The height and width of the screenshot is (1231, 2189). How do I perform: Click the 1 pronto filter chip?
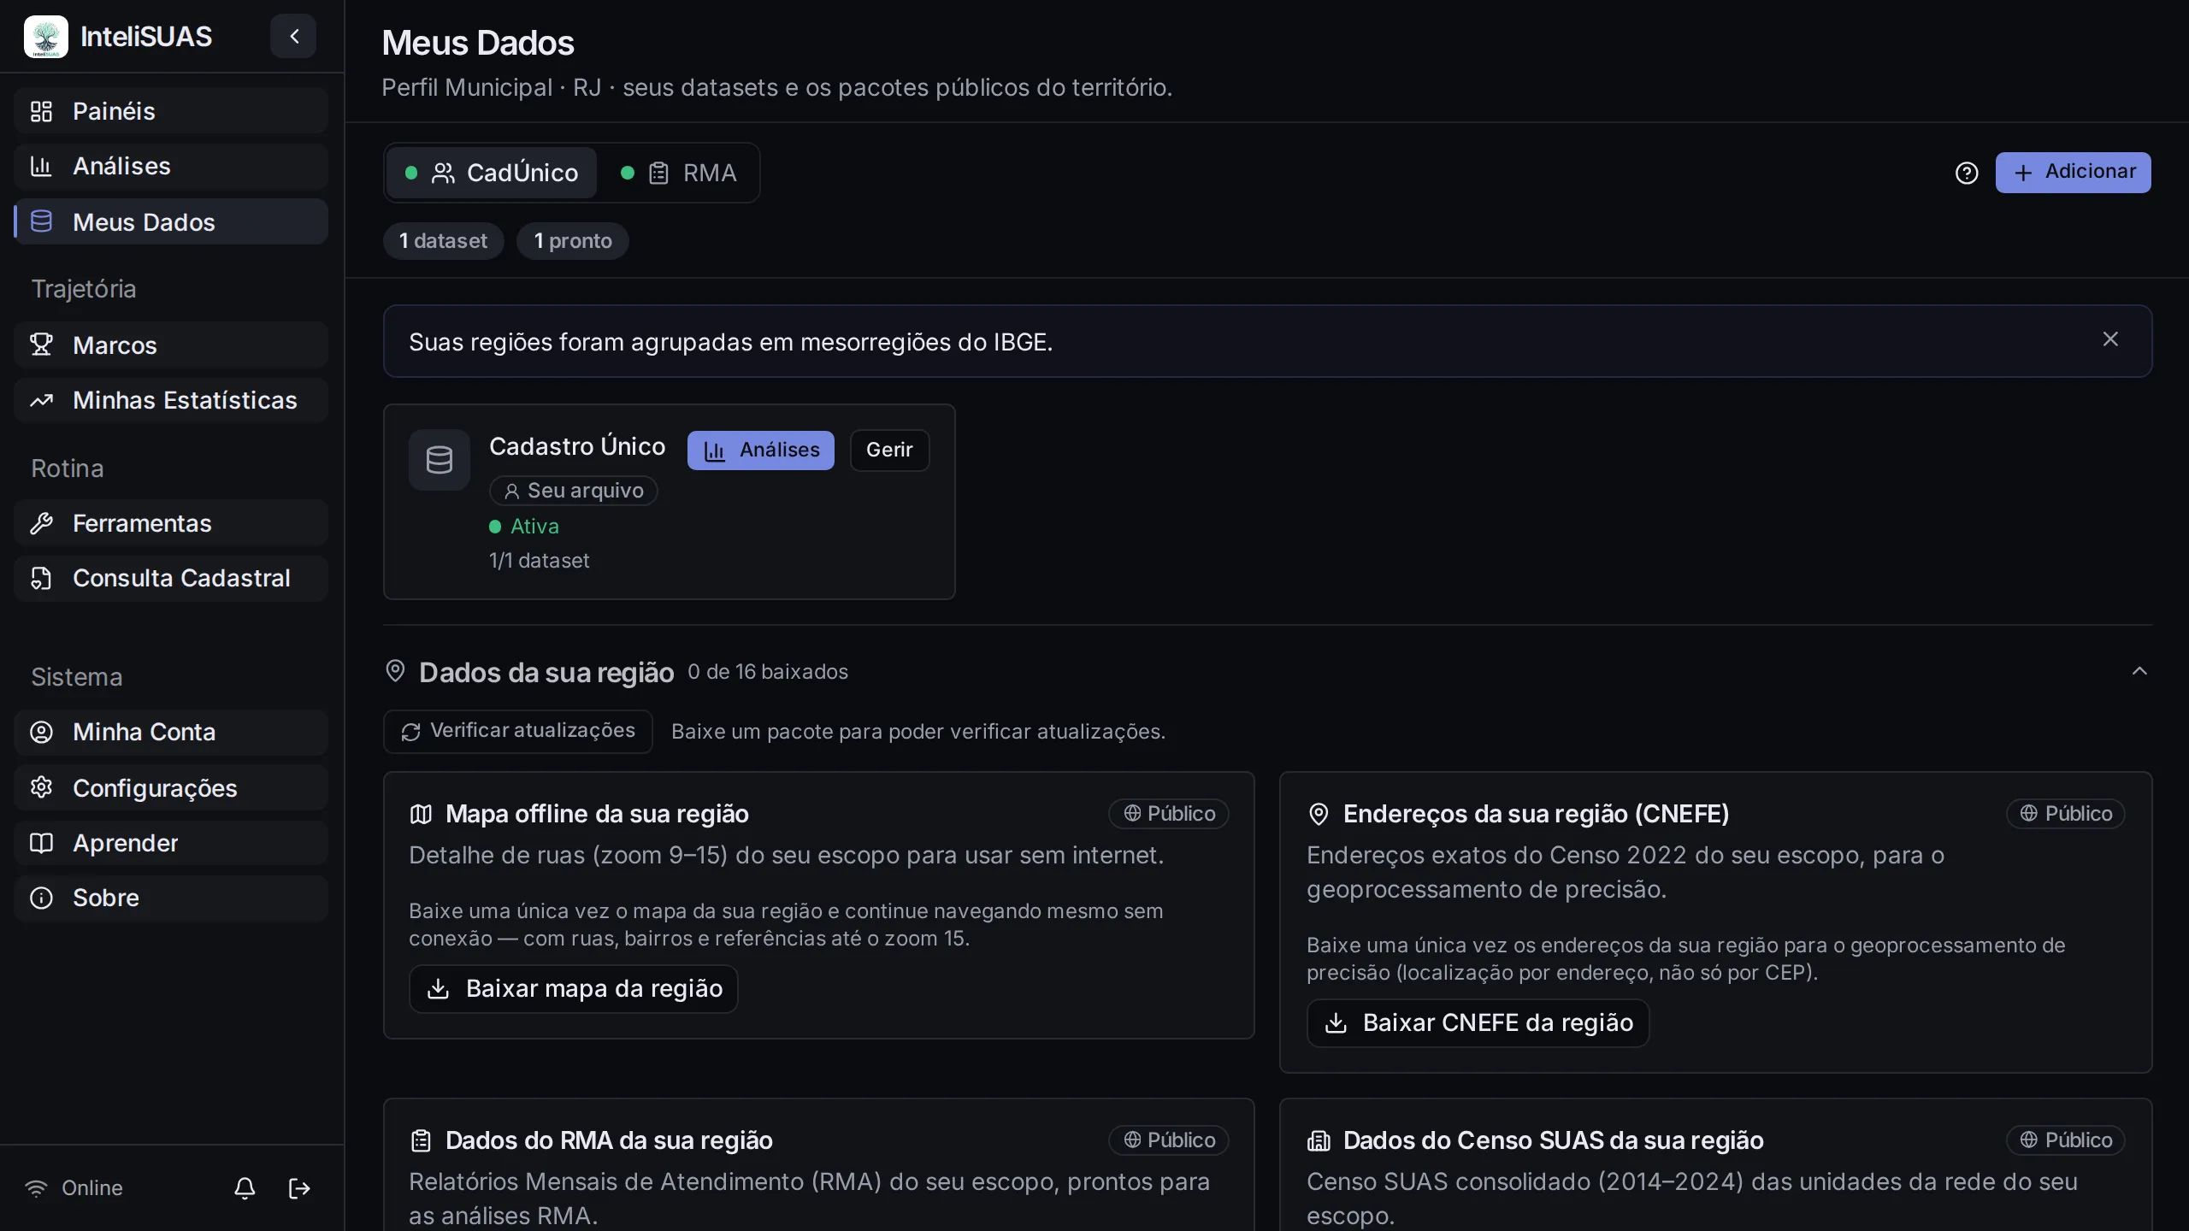tap(573, 241)
